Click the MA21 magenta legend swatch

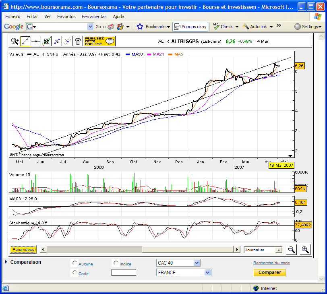tap(149, 54)
